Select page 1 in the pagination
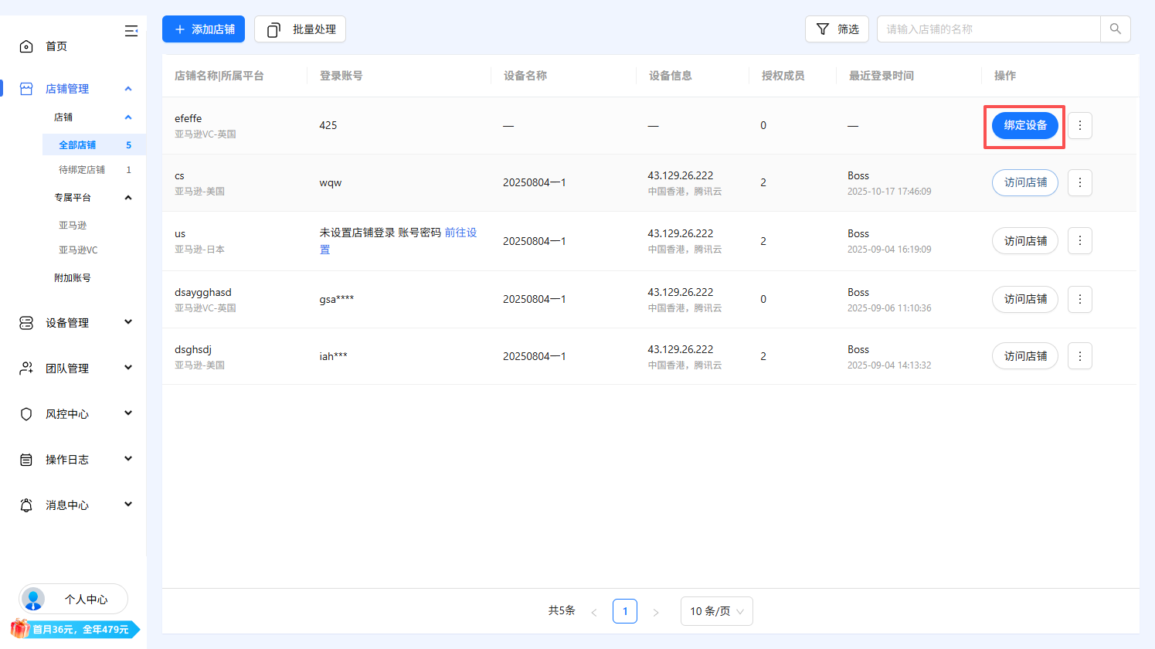The height and width of the screenshot is (649, 1155). pos(625,611)
